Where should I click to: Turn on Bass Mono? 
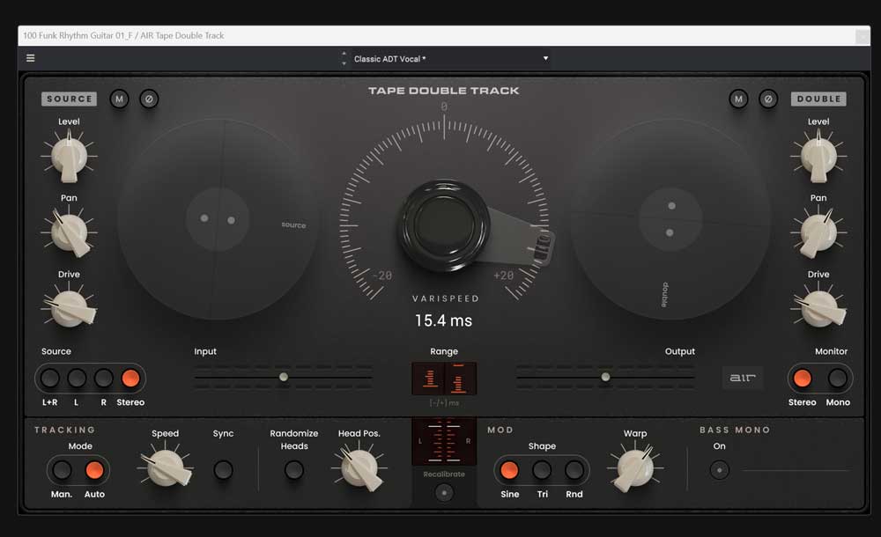(x=720, y=470)
